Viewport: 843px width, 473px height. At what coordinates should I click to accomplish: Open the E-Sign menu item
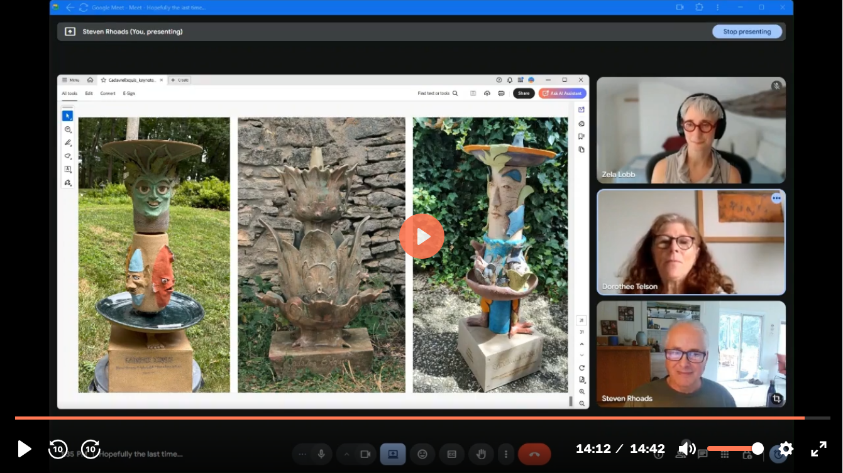(x=129, y=94)
